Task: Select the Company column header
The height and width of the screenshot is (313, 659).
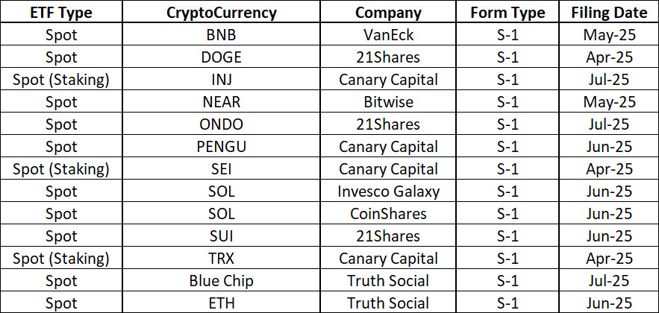Action: click(388, 12)
